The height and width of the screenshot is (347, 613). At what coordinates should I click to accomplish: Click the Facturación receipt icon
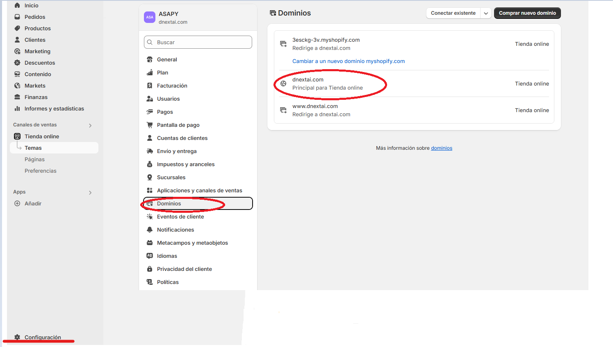point(150,86)
